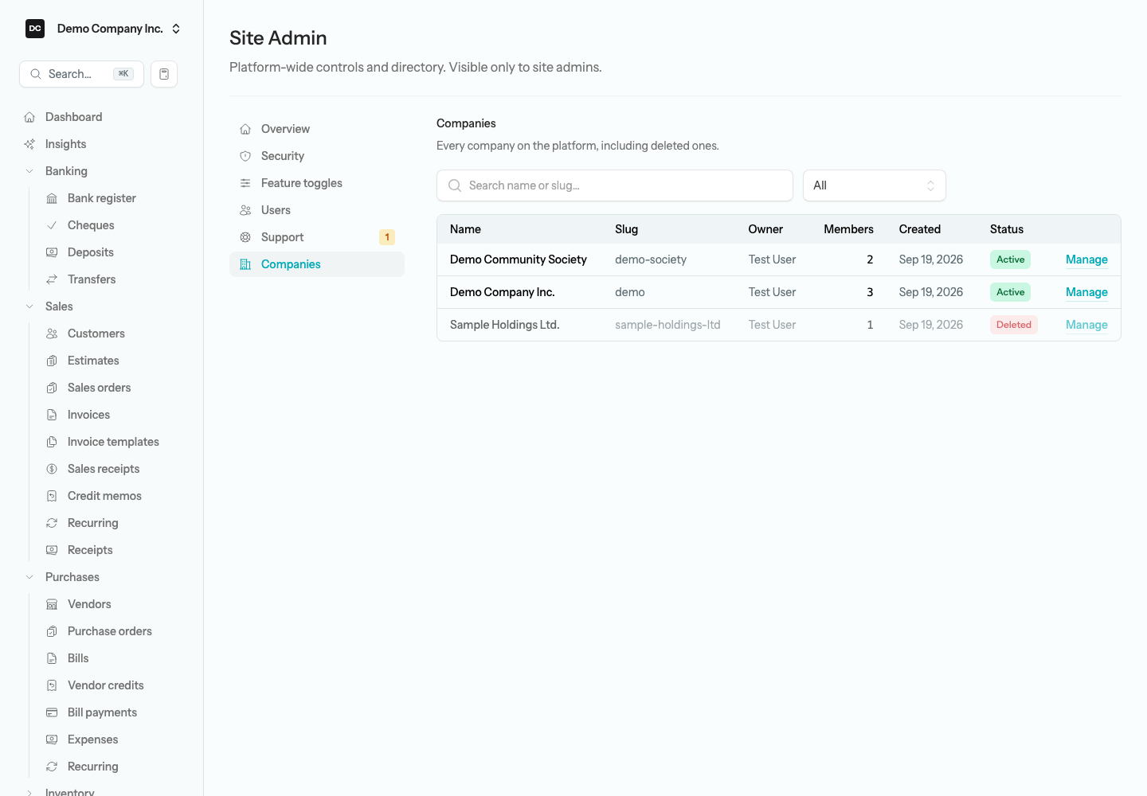The image size is (1147, 796).
Task: Focus the Search name or slug field
Action: [x=615, y=185]
